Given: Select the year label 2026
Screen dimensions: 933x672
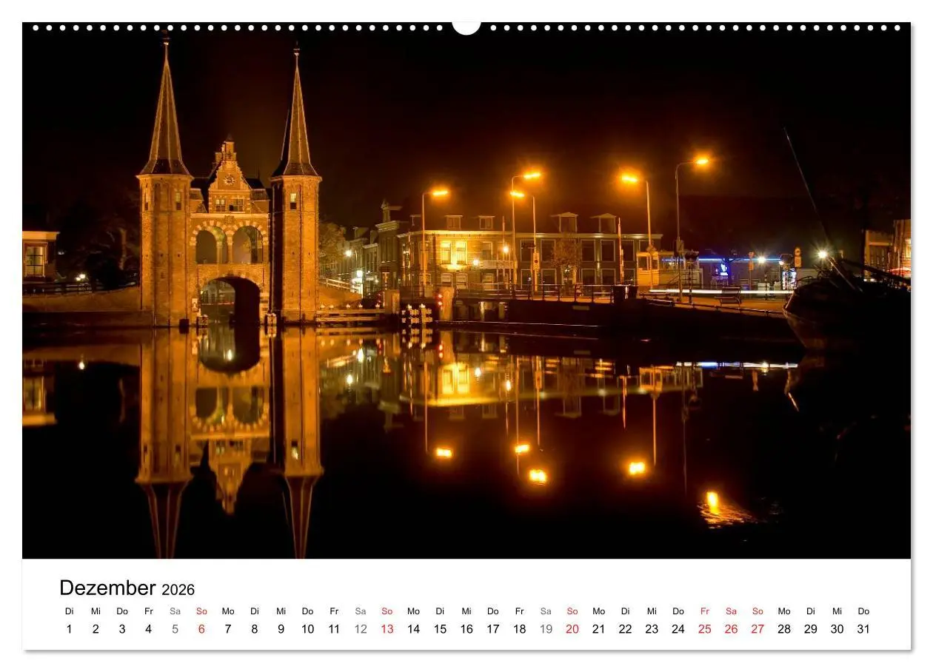Looking at the screenshot, I should tap(179, 589).
